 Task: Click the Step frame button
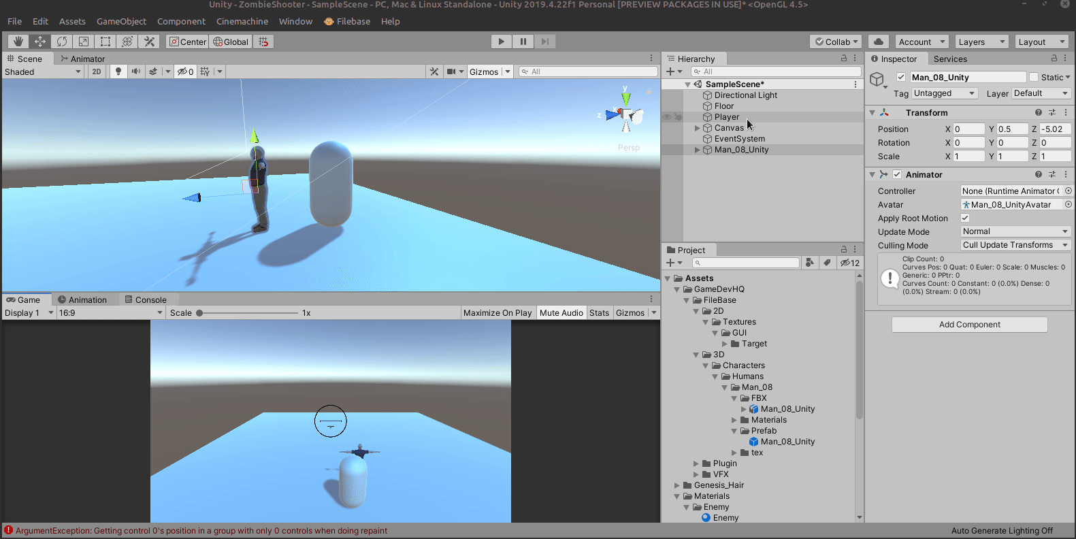coord(545,42)
